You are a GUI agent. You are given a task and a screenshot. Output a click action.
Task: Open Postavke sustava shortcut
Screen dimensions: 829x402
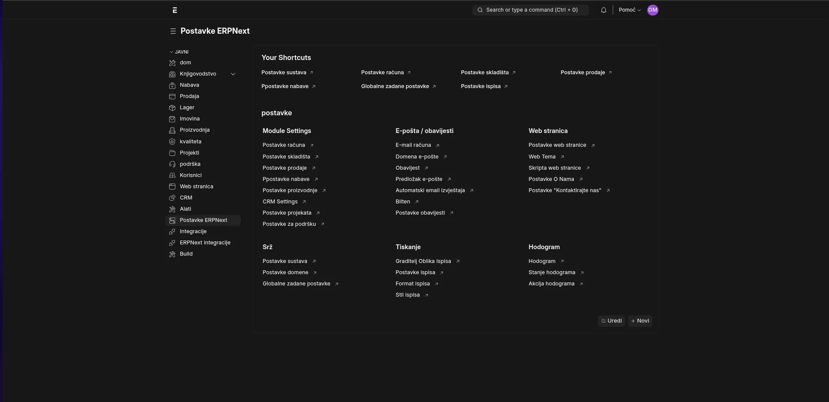point(284,73)
